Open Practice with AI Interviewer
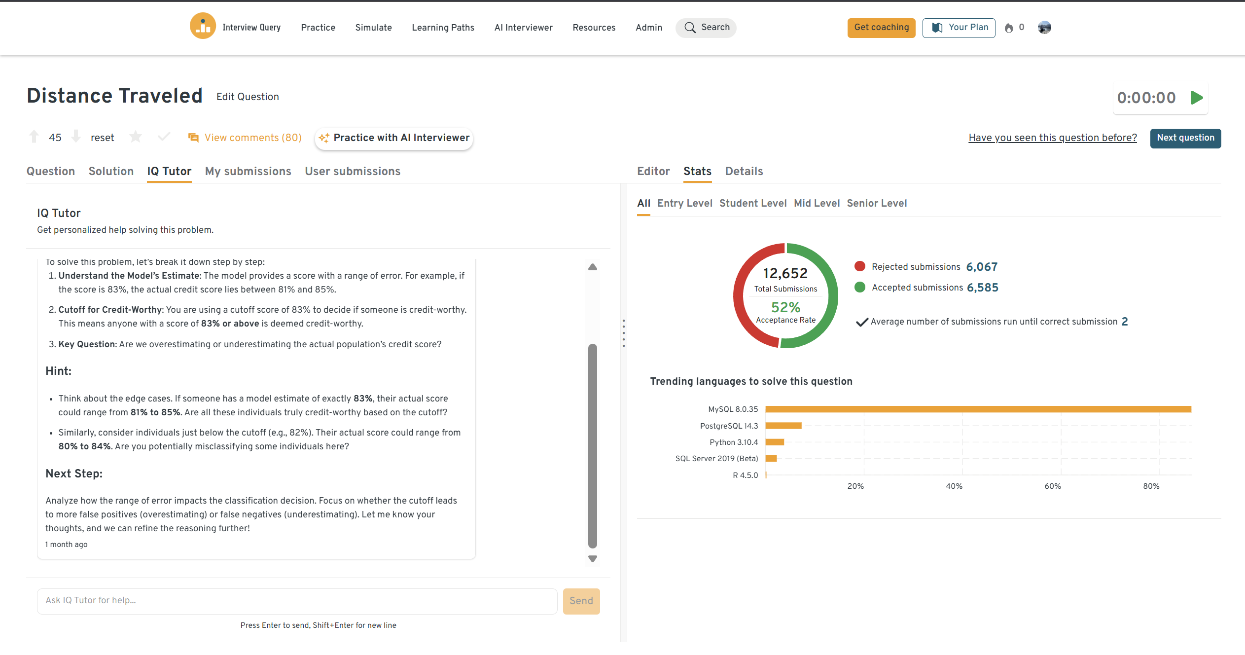 tap(394, 138)
